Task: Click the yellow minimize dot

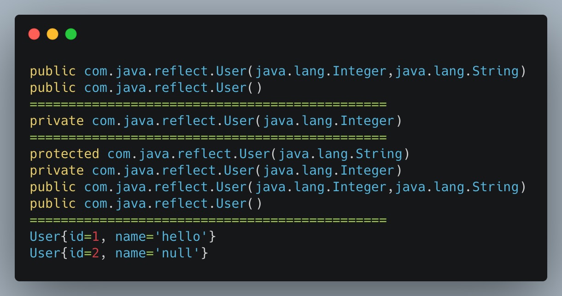Action: click(53, 34)
